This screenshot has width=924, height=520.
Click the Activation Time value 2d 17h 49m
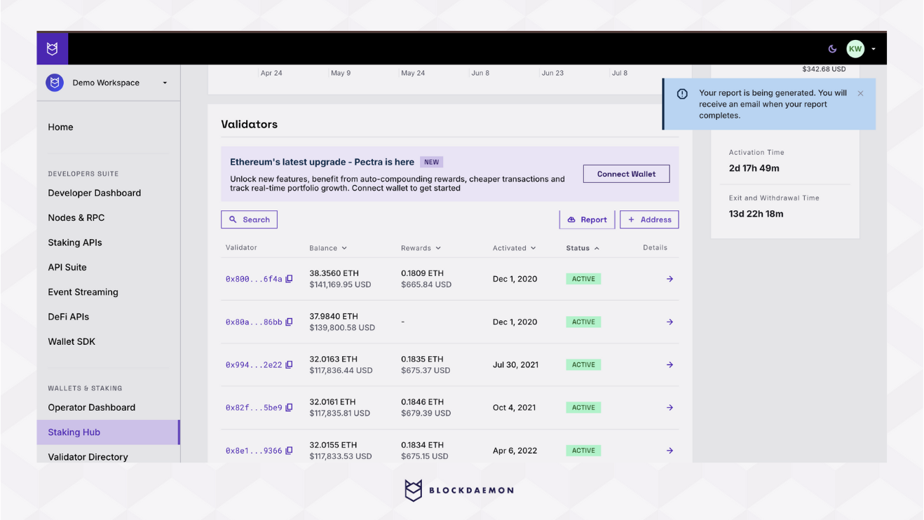click(x=754, y=168)
